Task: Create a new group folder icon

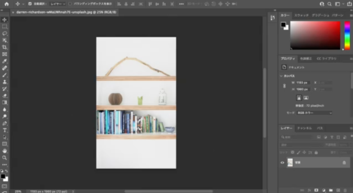Action: (331, 190)
